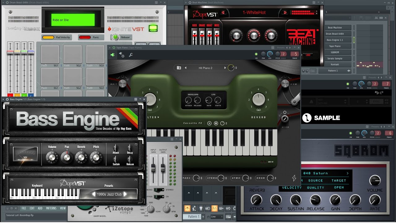Screen dimensions: 396x223
Task: Toggle SQ8ROM ON indicator light
Action: click(x=351, y=133)
